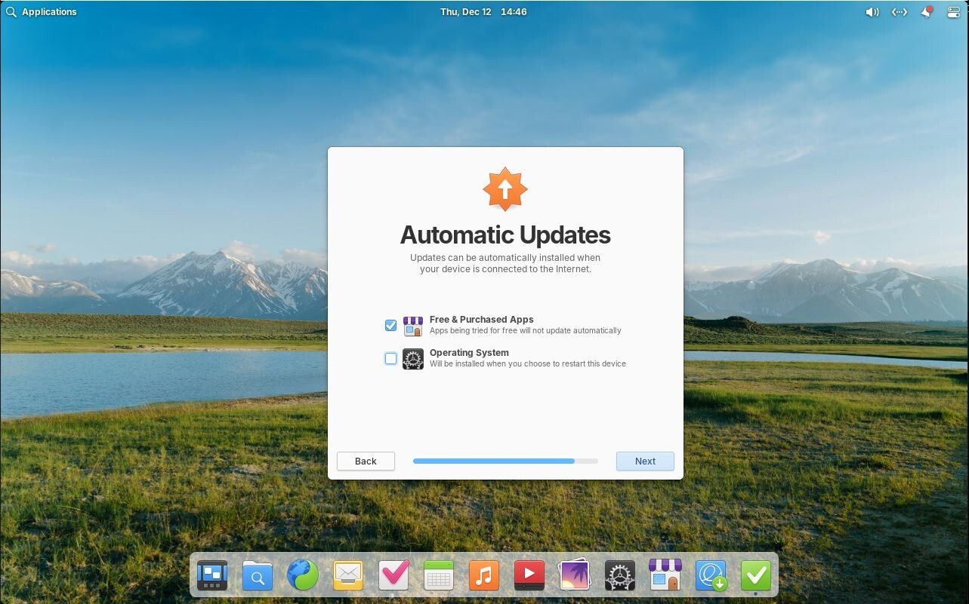Open the network indicator in the panel
969x604 pixels.
point(900,12)
